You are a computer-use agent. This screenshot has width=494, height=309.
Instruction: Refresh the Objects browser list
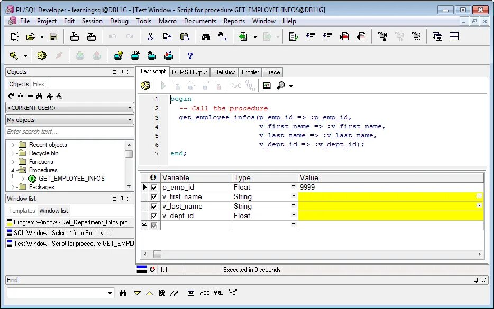tap(11, 96)
